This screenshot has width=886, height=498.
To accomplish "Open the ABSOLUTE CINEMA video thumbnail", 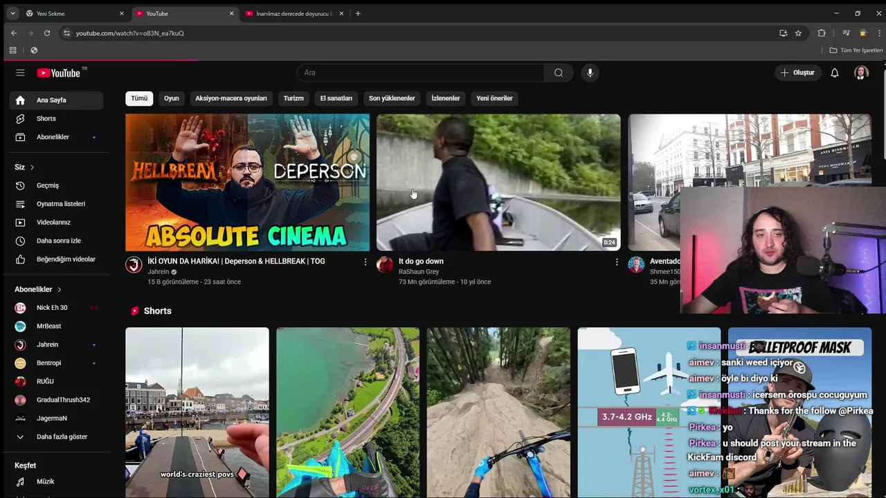I will [x=247, y=183].
